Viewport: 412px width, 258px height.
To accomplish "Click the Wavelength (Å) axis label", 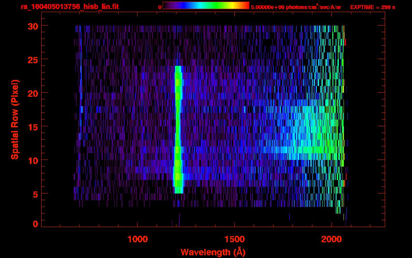I will [x=213, y=252].
